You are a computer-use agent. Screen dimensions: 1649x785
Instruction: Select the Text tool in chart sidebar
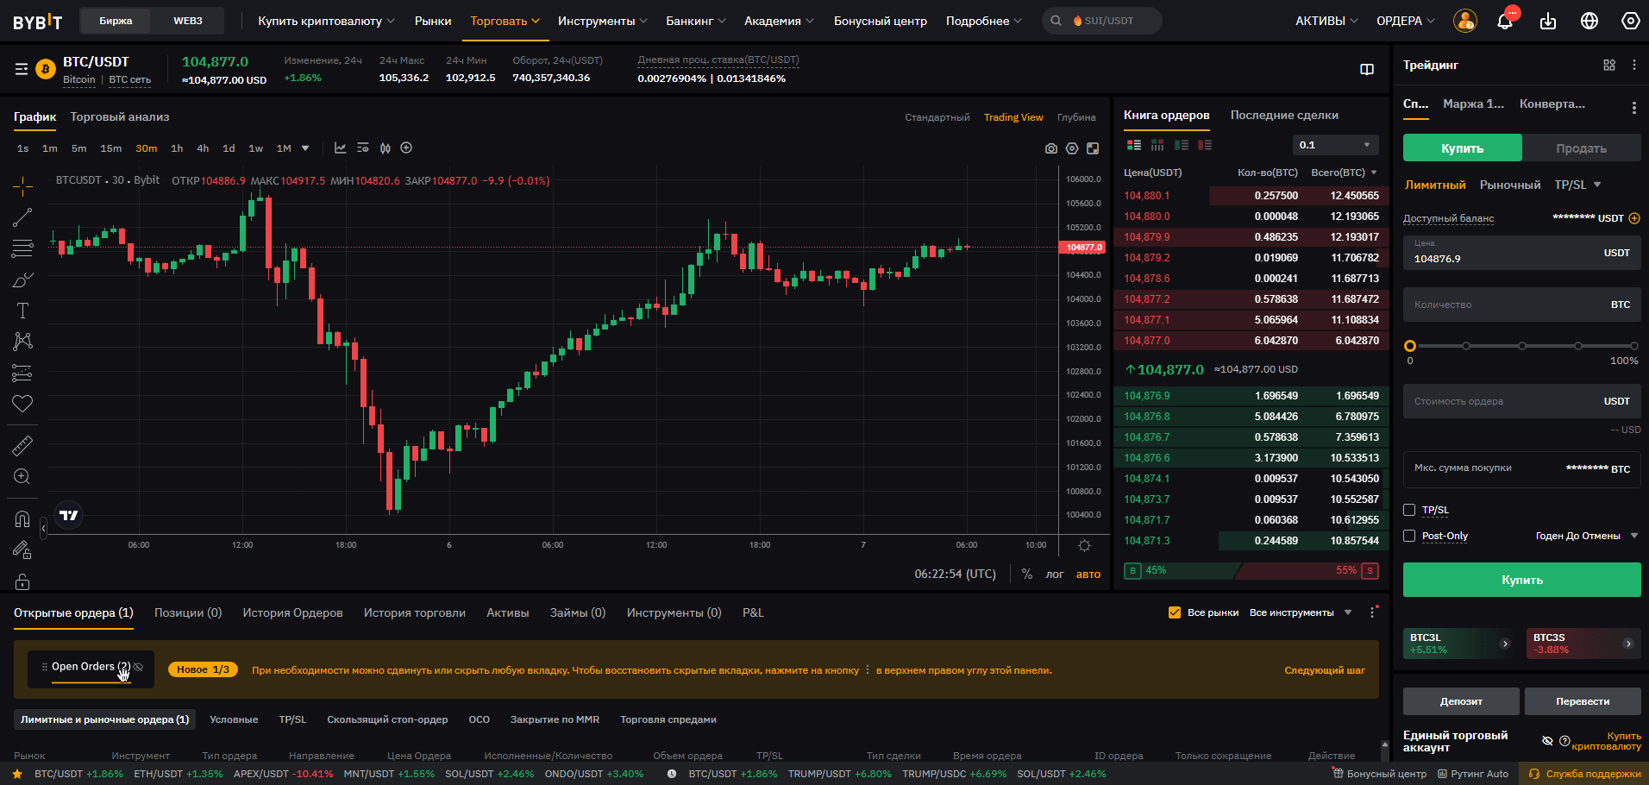(22, 311)
